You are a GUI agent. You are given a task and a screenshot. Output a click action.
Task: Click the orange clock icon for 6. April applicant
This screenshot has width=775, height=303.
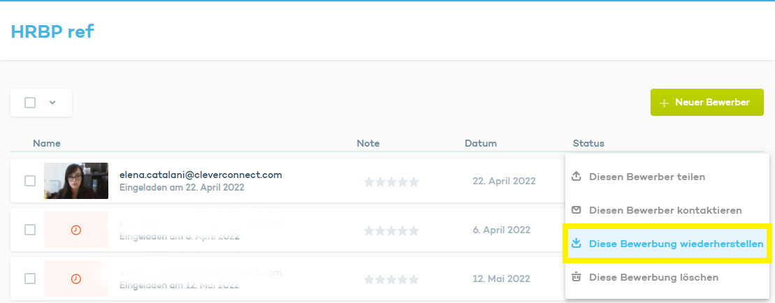tap(76, 230)
